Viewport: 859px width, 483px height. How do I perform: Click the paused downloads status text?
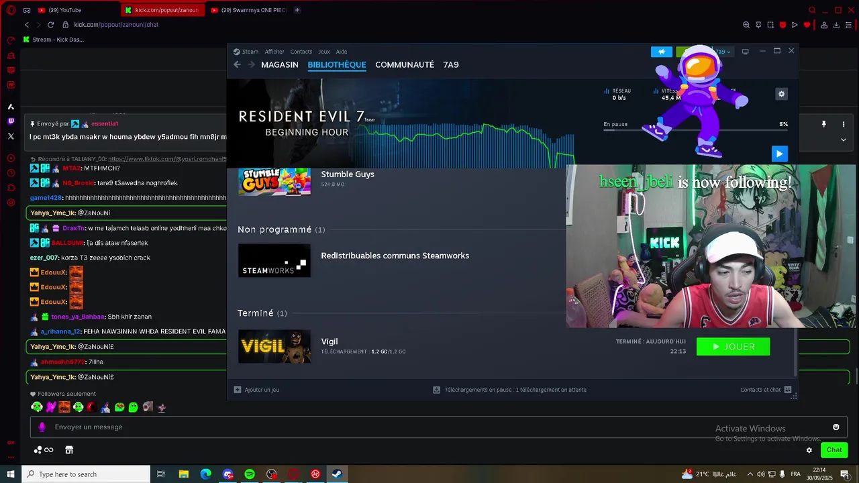510,390
